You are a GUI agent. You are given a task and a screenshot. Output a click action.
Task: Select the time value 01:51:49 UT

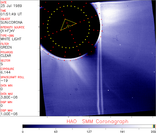point(11,14)
